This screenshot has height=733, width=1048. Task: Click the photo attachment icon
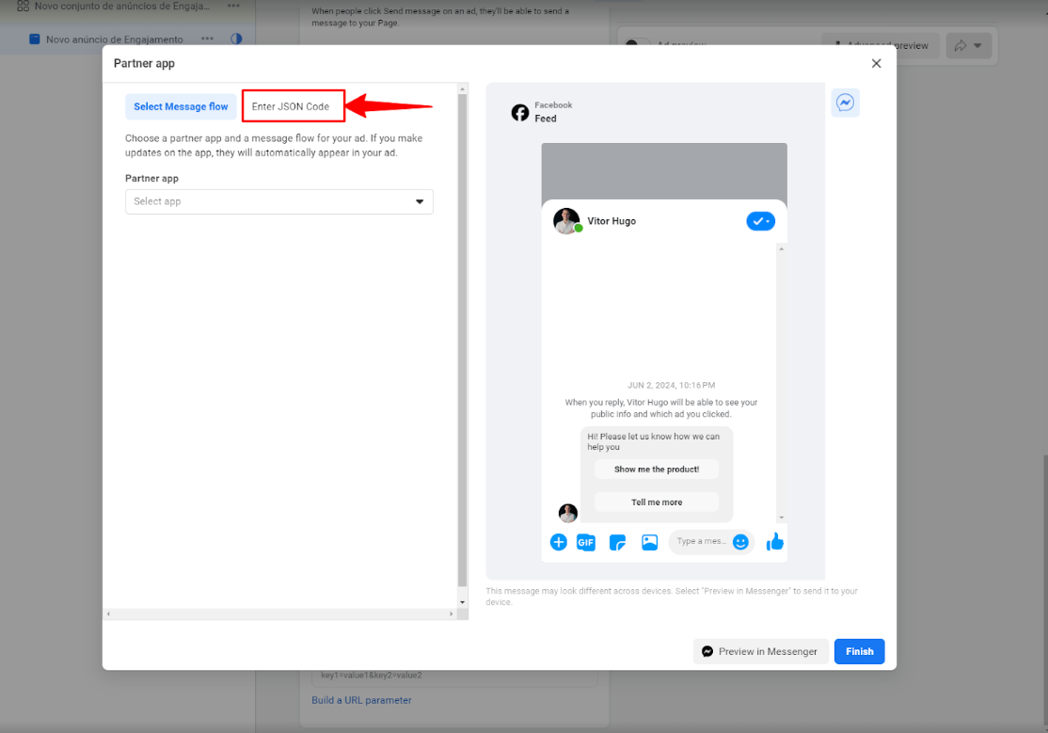tap(649, 542)
